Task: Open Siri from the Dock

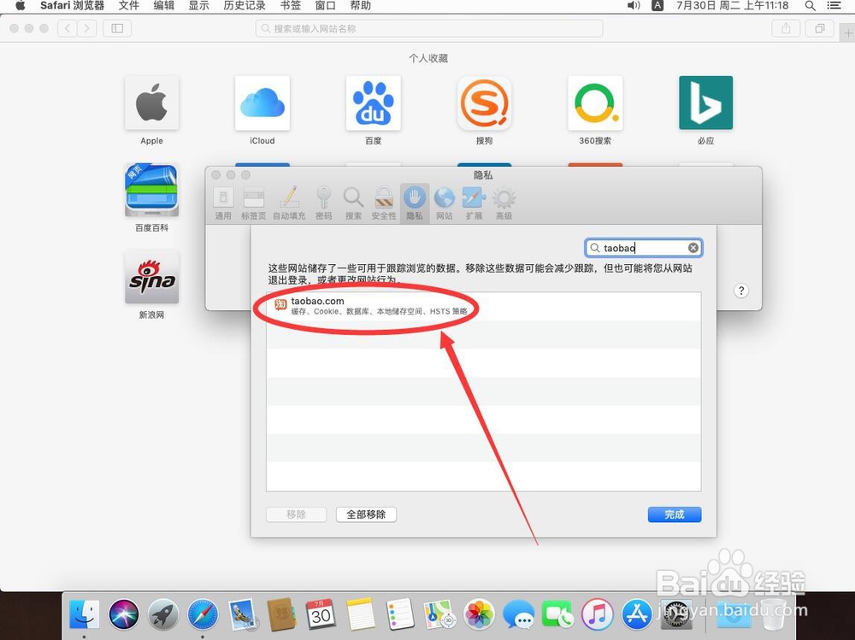Action: pos(124,614)
